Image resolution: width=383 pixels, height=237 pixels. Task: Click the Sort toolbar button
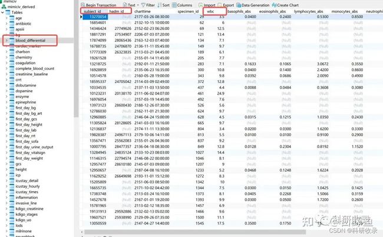164,5
